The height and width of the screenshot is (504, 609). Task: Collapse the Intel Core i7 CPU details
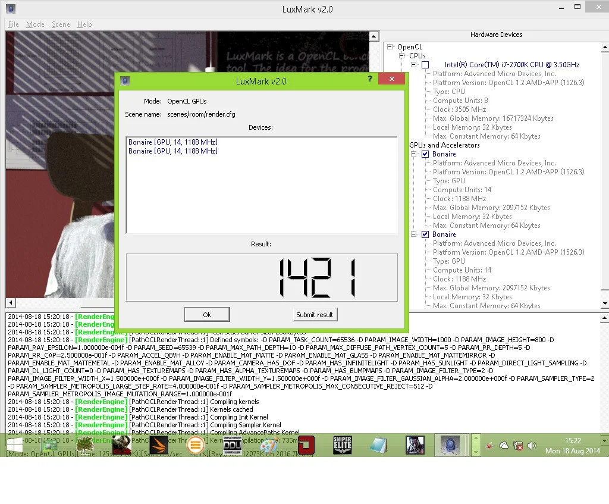click(x=414, y=65)
